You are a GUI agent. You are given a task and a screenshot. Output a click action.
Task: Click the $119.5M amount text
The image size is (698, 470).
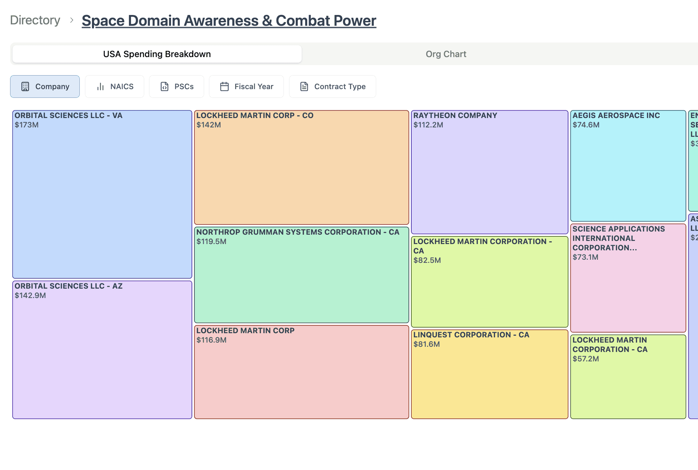click(211, 242)
